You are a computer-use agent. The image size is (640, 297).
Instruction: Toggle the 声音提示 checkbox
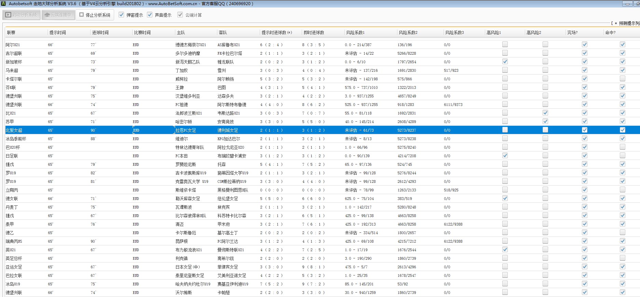click(x=150, y=15)
